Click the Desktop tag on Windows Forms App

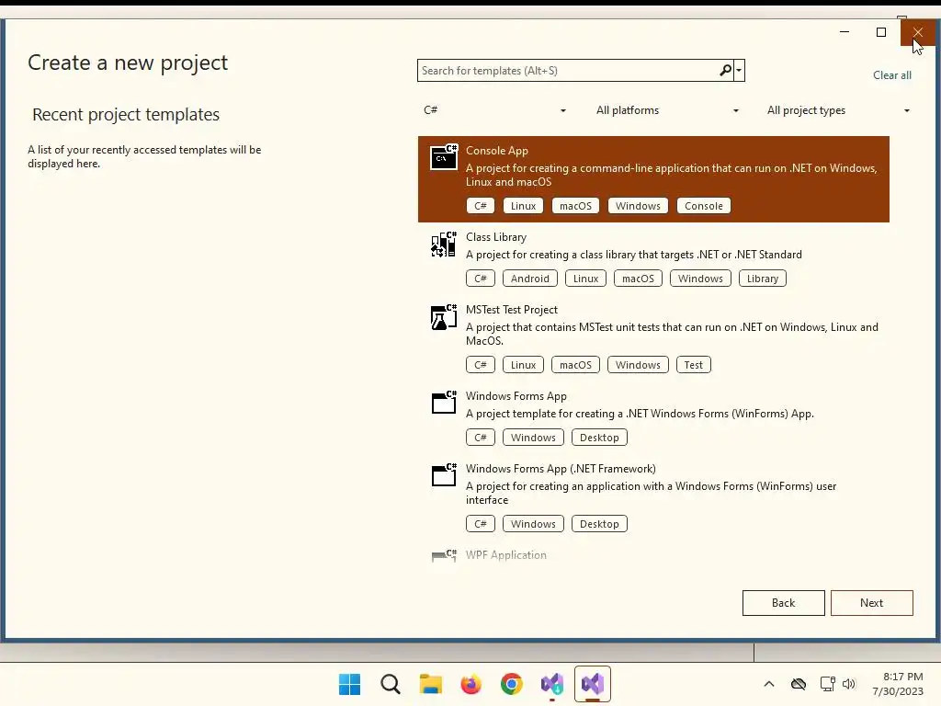(599, 438)
